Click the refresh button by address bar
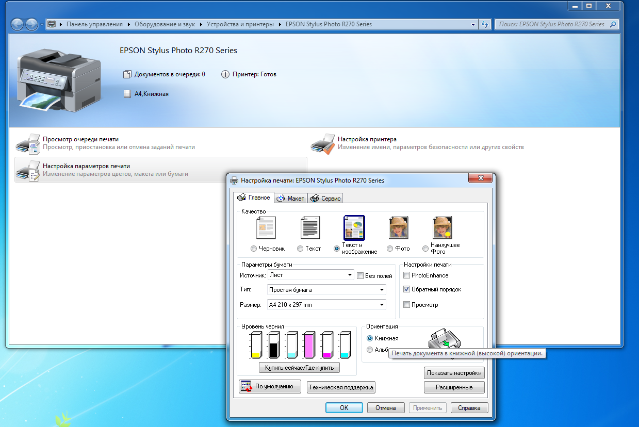 [485, 24]
